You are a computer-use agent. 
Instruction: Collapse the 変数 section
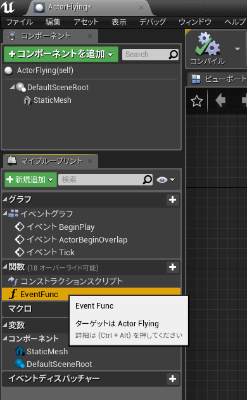point(5,325)
